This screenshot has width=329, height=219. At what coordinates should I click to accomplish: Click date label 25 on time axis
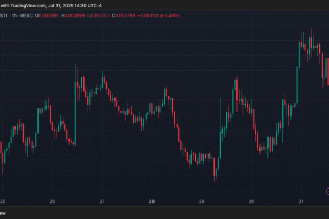pos(3,201)
